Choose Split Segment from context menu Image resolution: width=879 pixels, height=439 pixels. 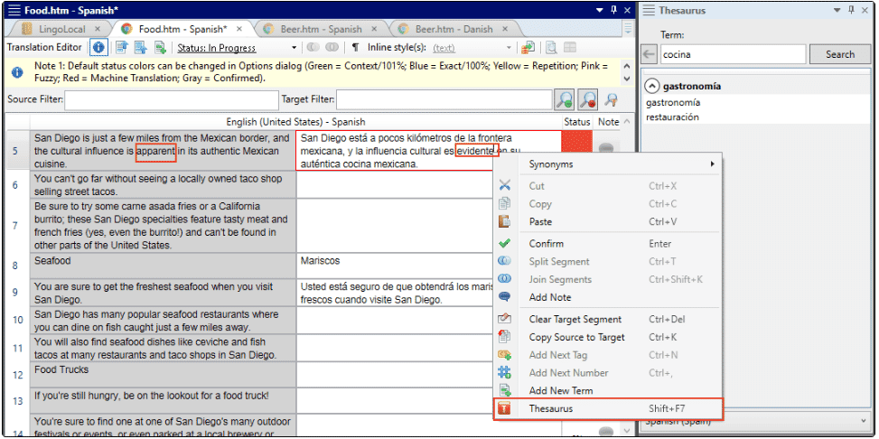[x=608, y=262]
